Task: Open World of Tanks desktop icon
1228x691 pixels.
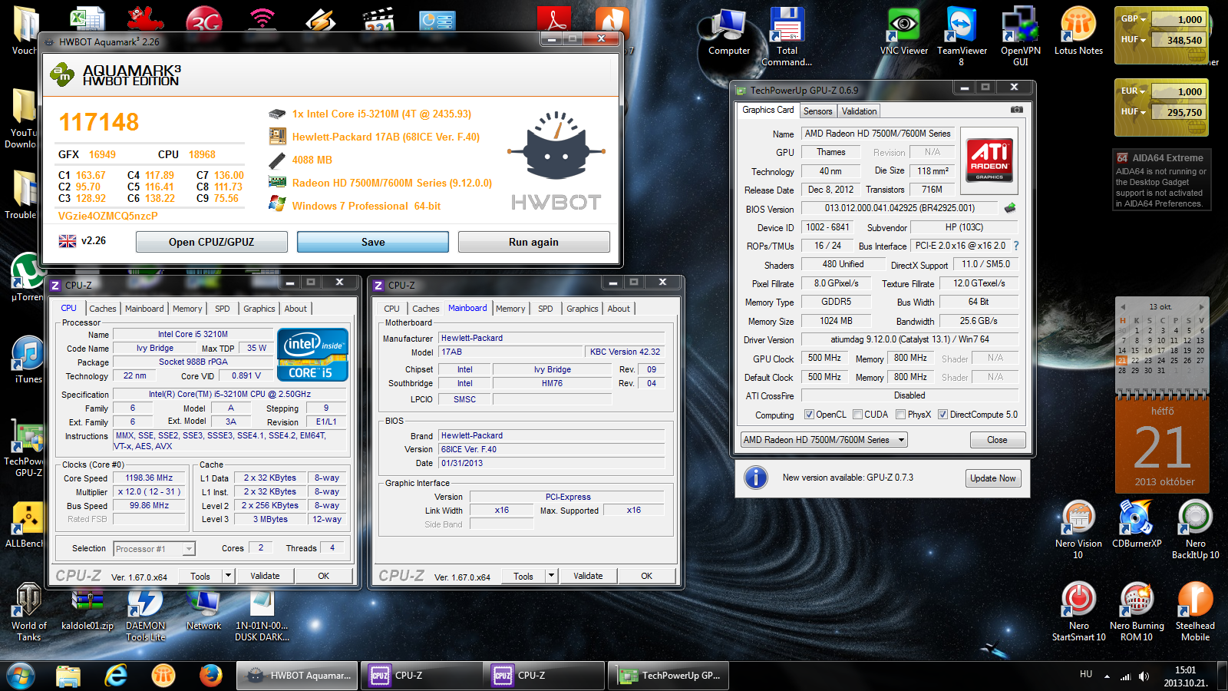Action: (x=29, y=612)
